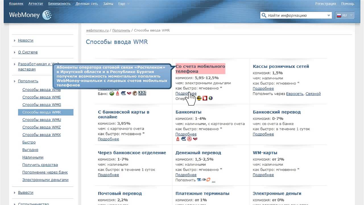364x205 pixels.
Task: Click the yellow-striped Beeline operator icon
Action: 199,98
